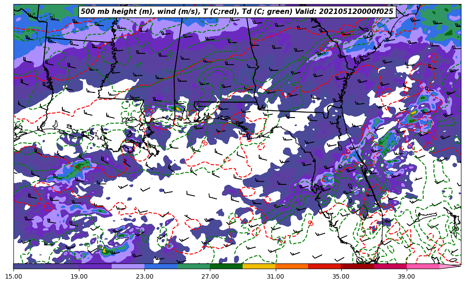Click the plot title text about 500 mb height
Screen dimensions: 465x284
coord(237,12)
